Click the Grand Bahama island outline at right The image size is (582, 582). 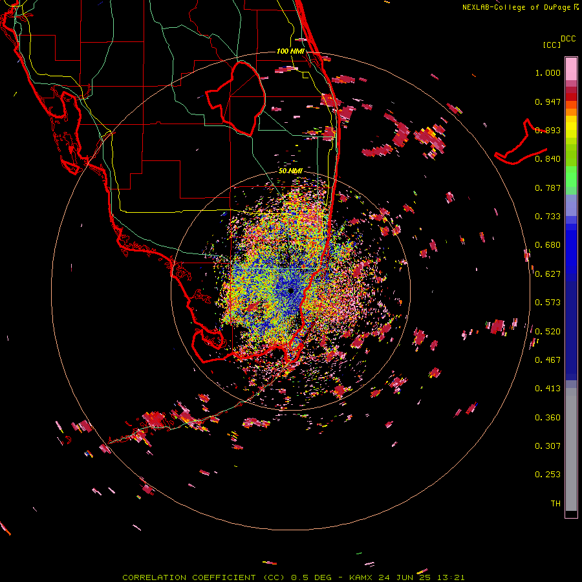521,143
